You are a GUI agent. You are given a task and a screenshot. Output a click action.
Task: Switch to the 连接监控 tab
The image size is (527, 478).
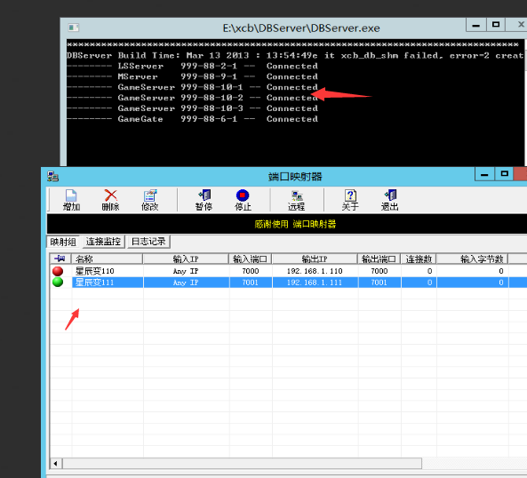pos(103,242)
